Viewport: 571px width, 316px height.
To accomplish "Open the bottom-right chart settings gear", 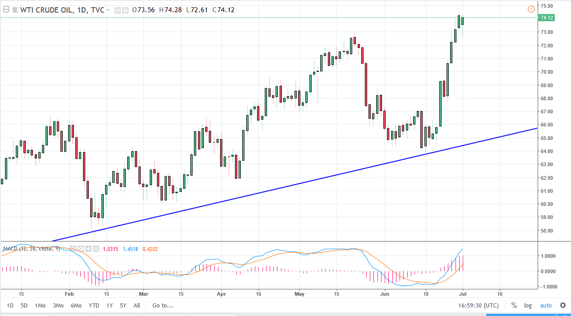I will [x=562, y=306].
